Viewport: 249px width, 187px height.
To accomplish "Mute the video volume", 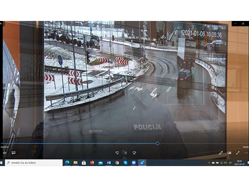I will (x=4, y=153).
